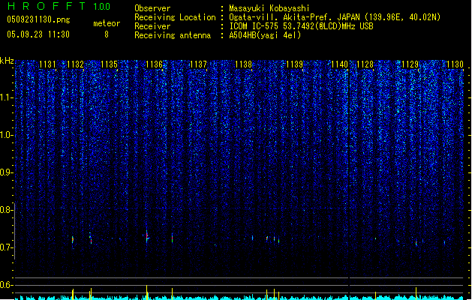Click the 1.0 frequency axis tick

click(7, 135)
